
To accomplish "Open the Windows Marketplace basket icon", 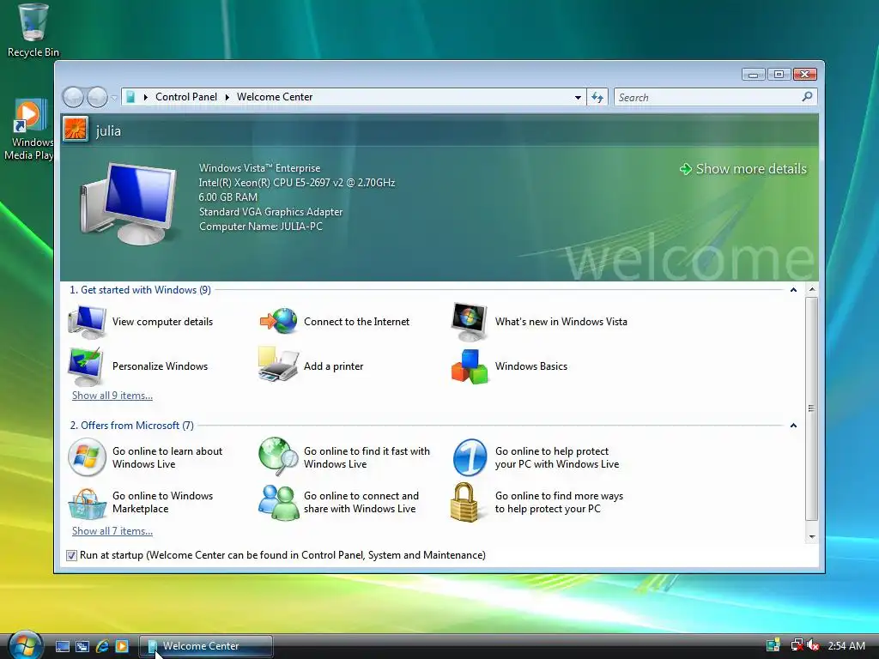I will [x=87, y=503].
